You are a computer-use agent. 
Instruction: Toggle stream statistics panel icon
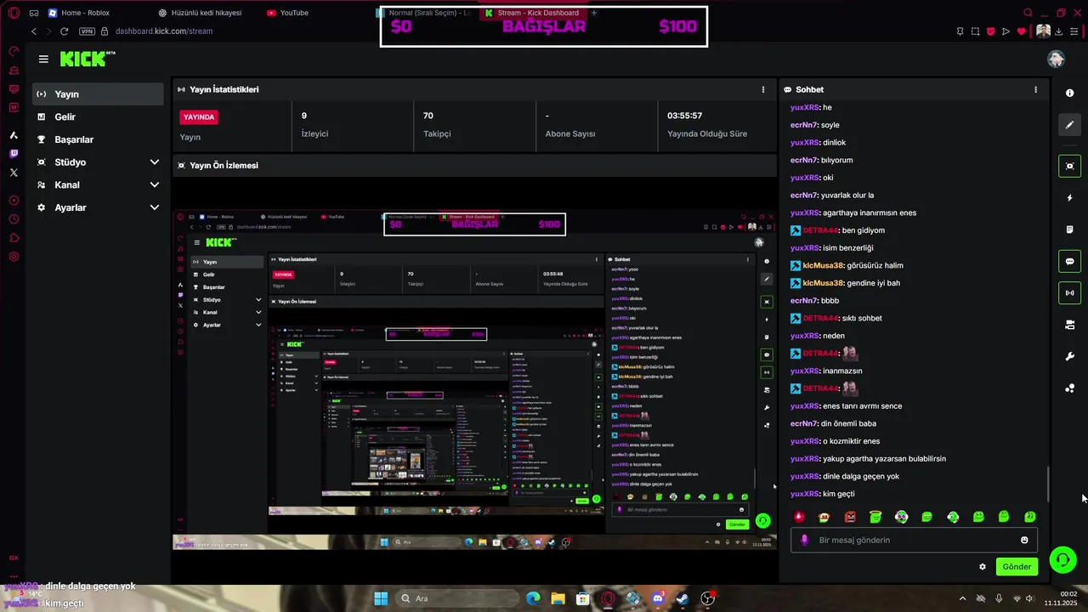point(1069,293)
